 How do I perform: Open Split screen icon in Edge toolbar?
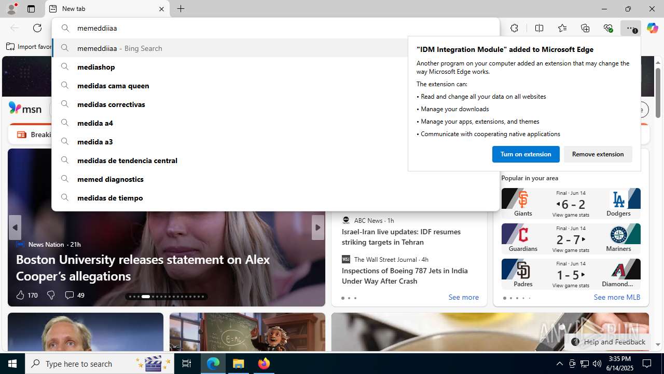pyautogui.click(x=539, y=28)
